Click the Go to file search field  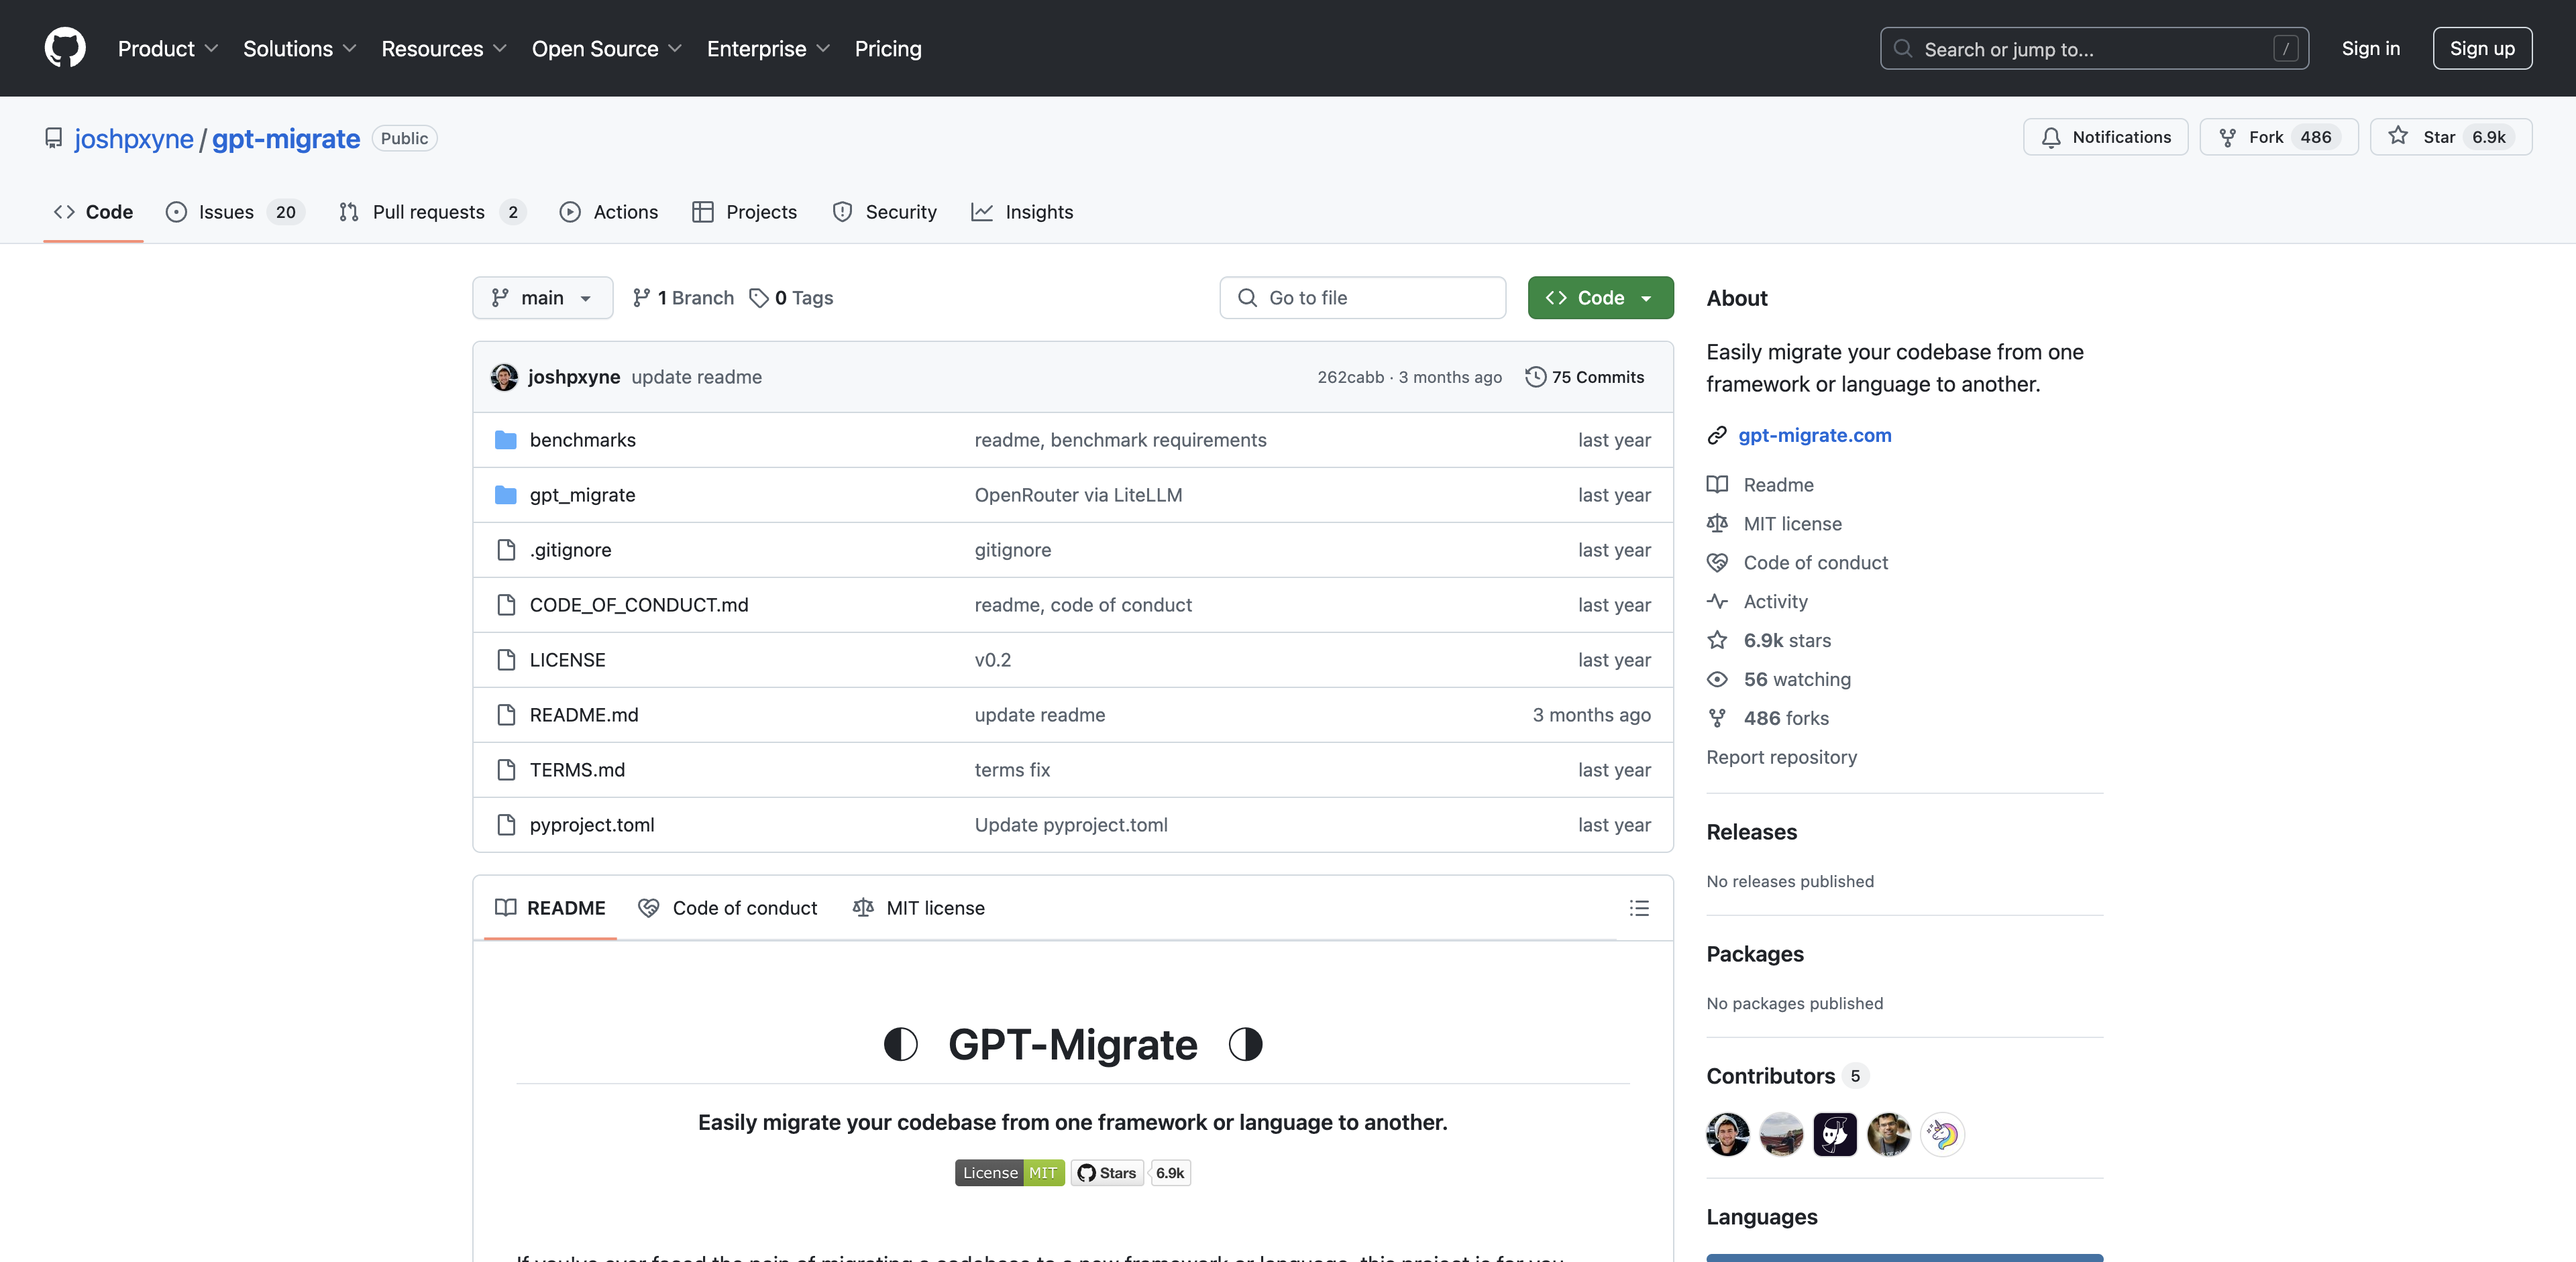click(1362, 298)
